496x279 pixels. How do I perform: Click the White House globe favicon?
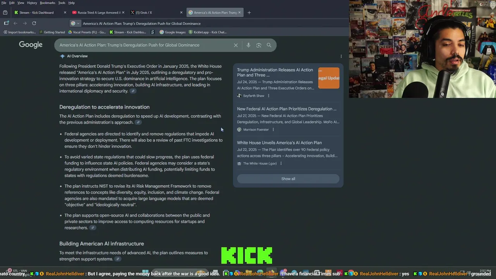[x=239, y=164]
